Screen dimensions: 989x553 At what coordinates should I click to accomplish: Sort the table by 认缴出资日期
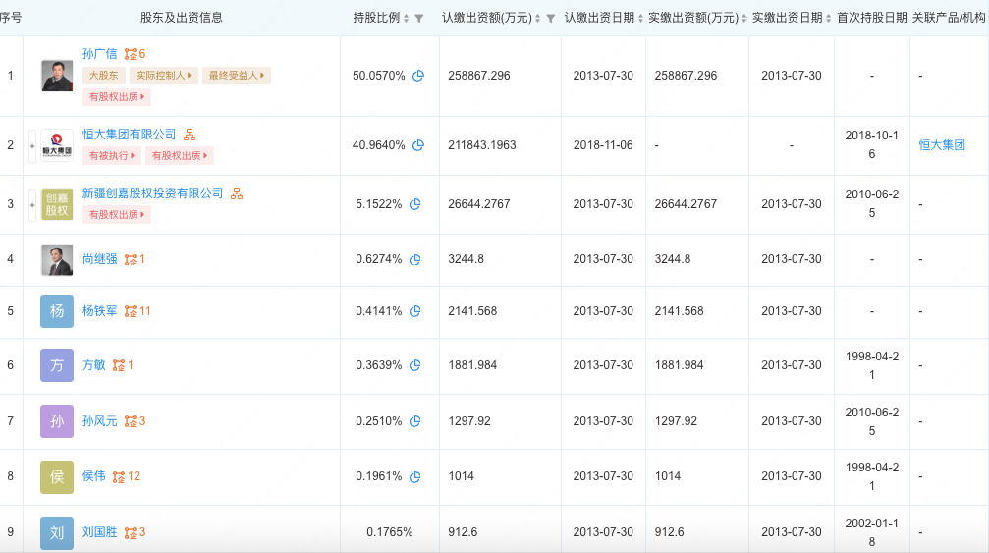[640, 19]
